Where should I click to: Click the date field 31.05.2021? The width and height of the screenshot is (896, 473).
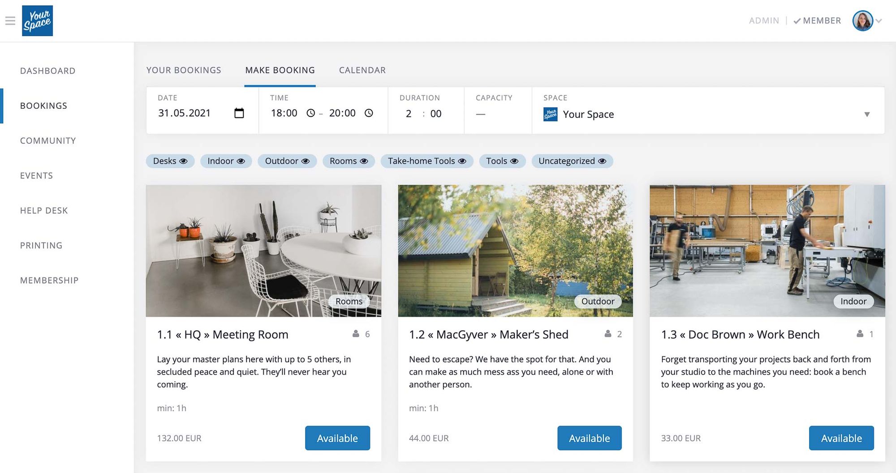tap(185, 113)
